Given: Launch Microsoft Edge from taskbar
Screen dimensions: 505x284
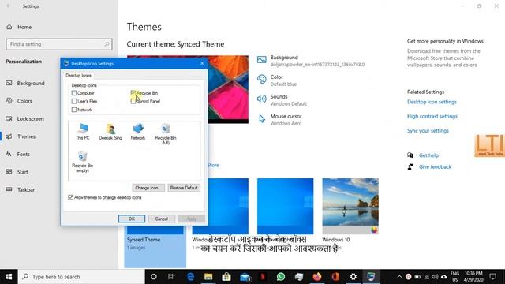Looking at the screenshot, I should (x=190, y=277).
